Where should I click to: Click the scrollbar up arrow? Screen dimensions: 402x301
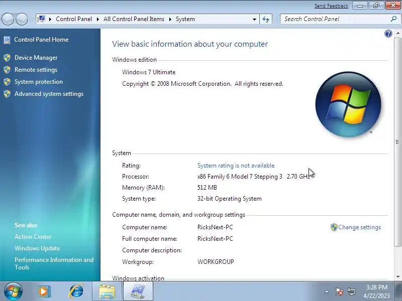click(397, 33)
